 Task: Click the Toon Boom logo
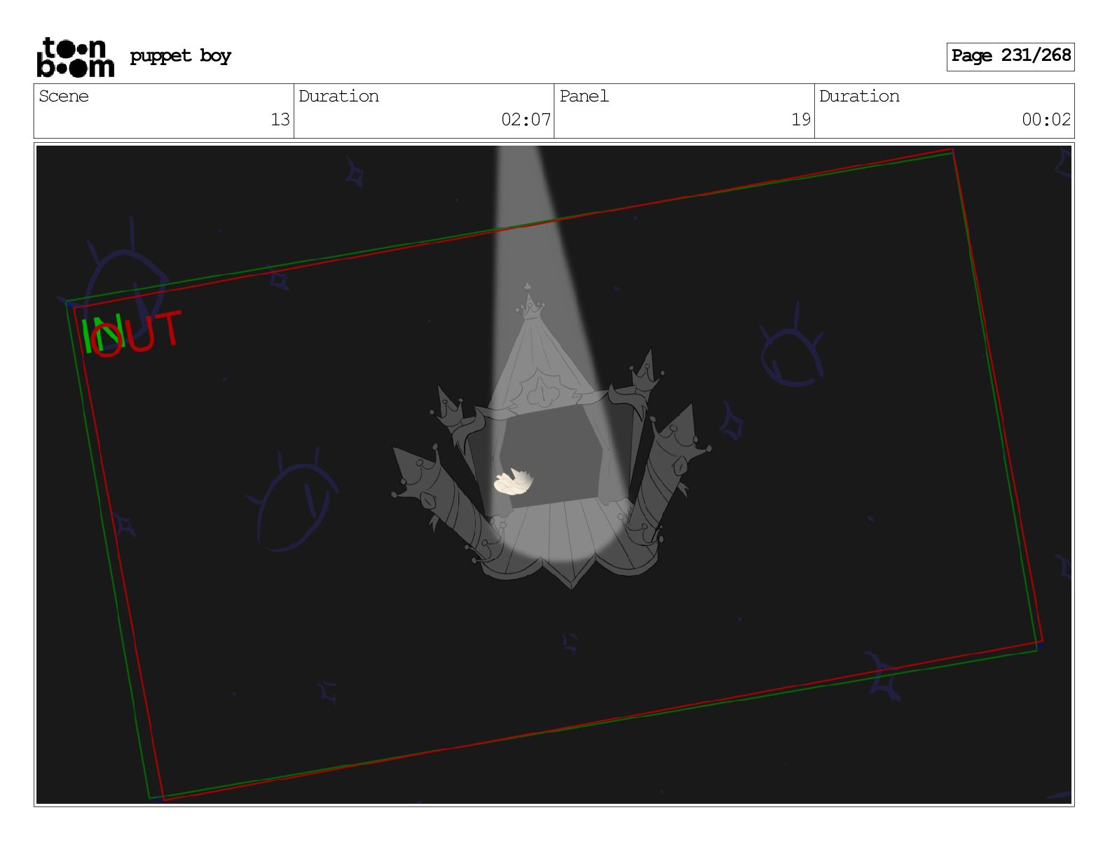[75, 57]
